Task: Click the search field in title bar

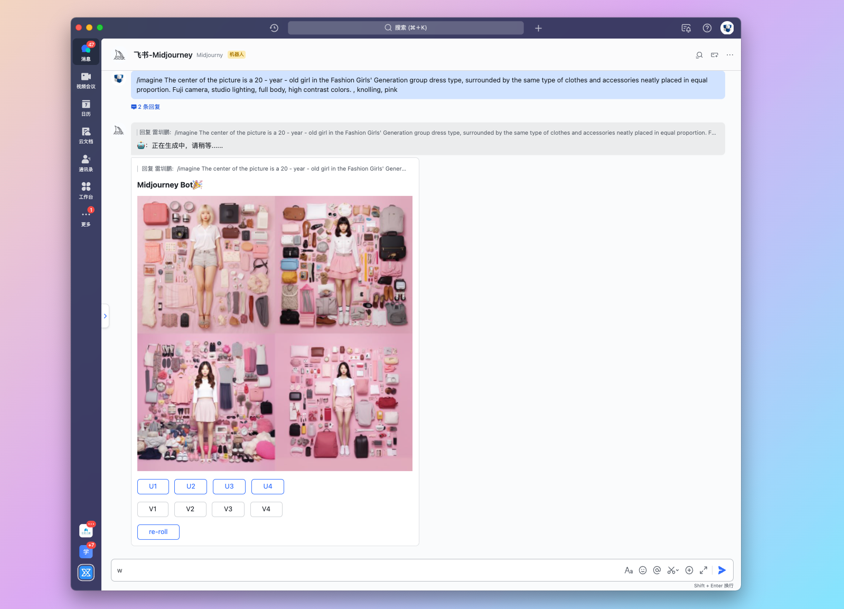Action: click(406, 28)
